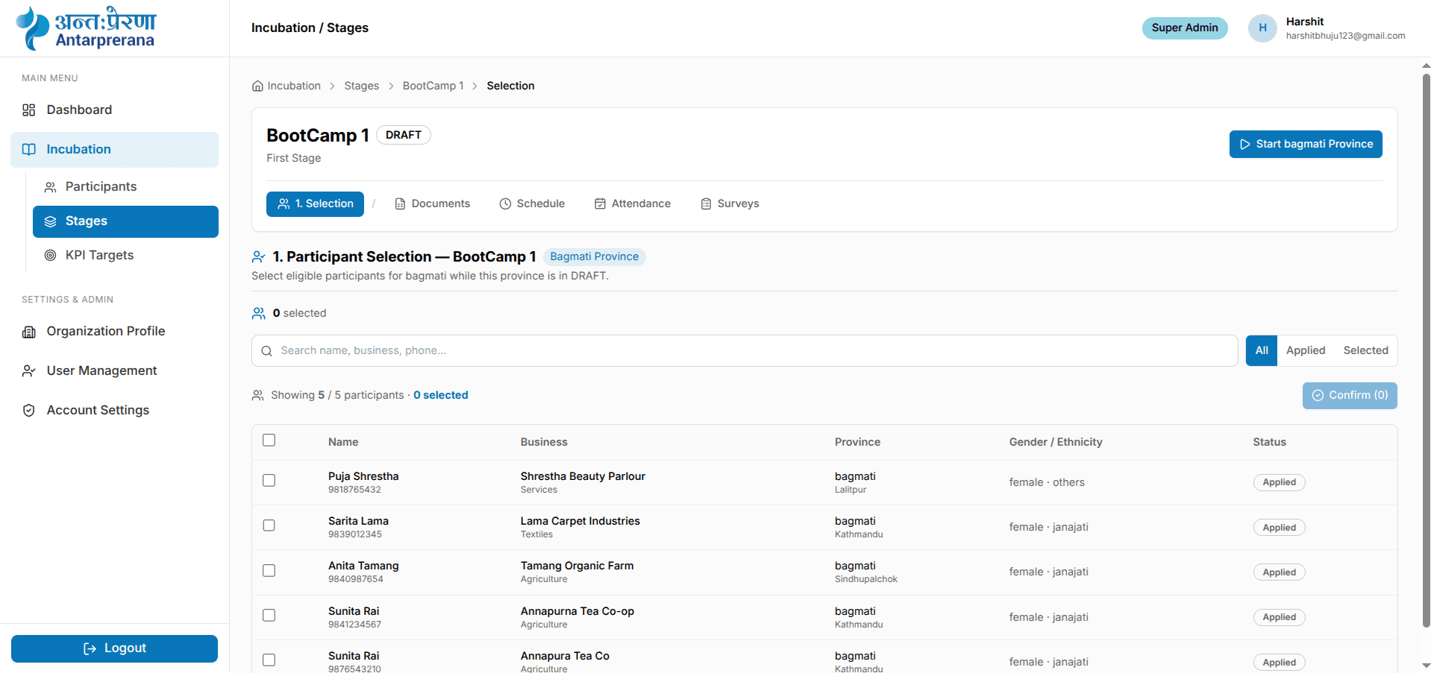This screenshot has width=1431, height=673.
Task: Check the Anita Tamang row checkbox
Action: [269, 571]
